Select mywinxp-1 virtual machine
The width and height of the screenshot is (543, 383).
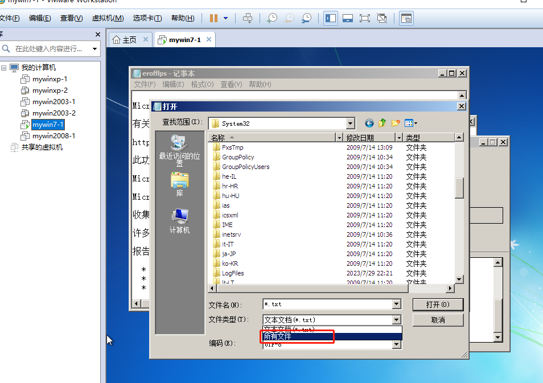50,79
